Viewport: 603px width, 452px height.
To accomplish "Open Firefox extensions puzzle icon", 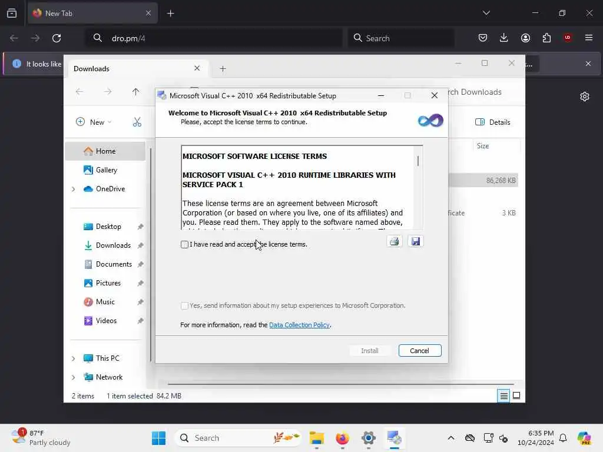I will 546,38.
